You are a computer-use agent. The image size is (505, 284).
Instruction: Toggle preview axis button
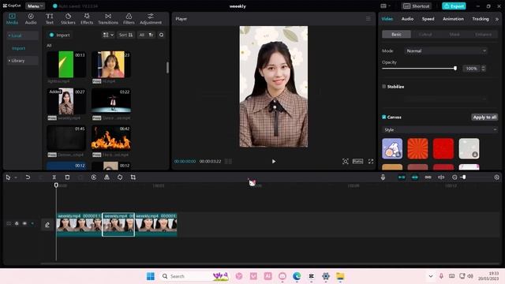pos(441,177)
